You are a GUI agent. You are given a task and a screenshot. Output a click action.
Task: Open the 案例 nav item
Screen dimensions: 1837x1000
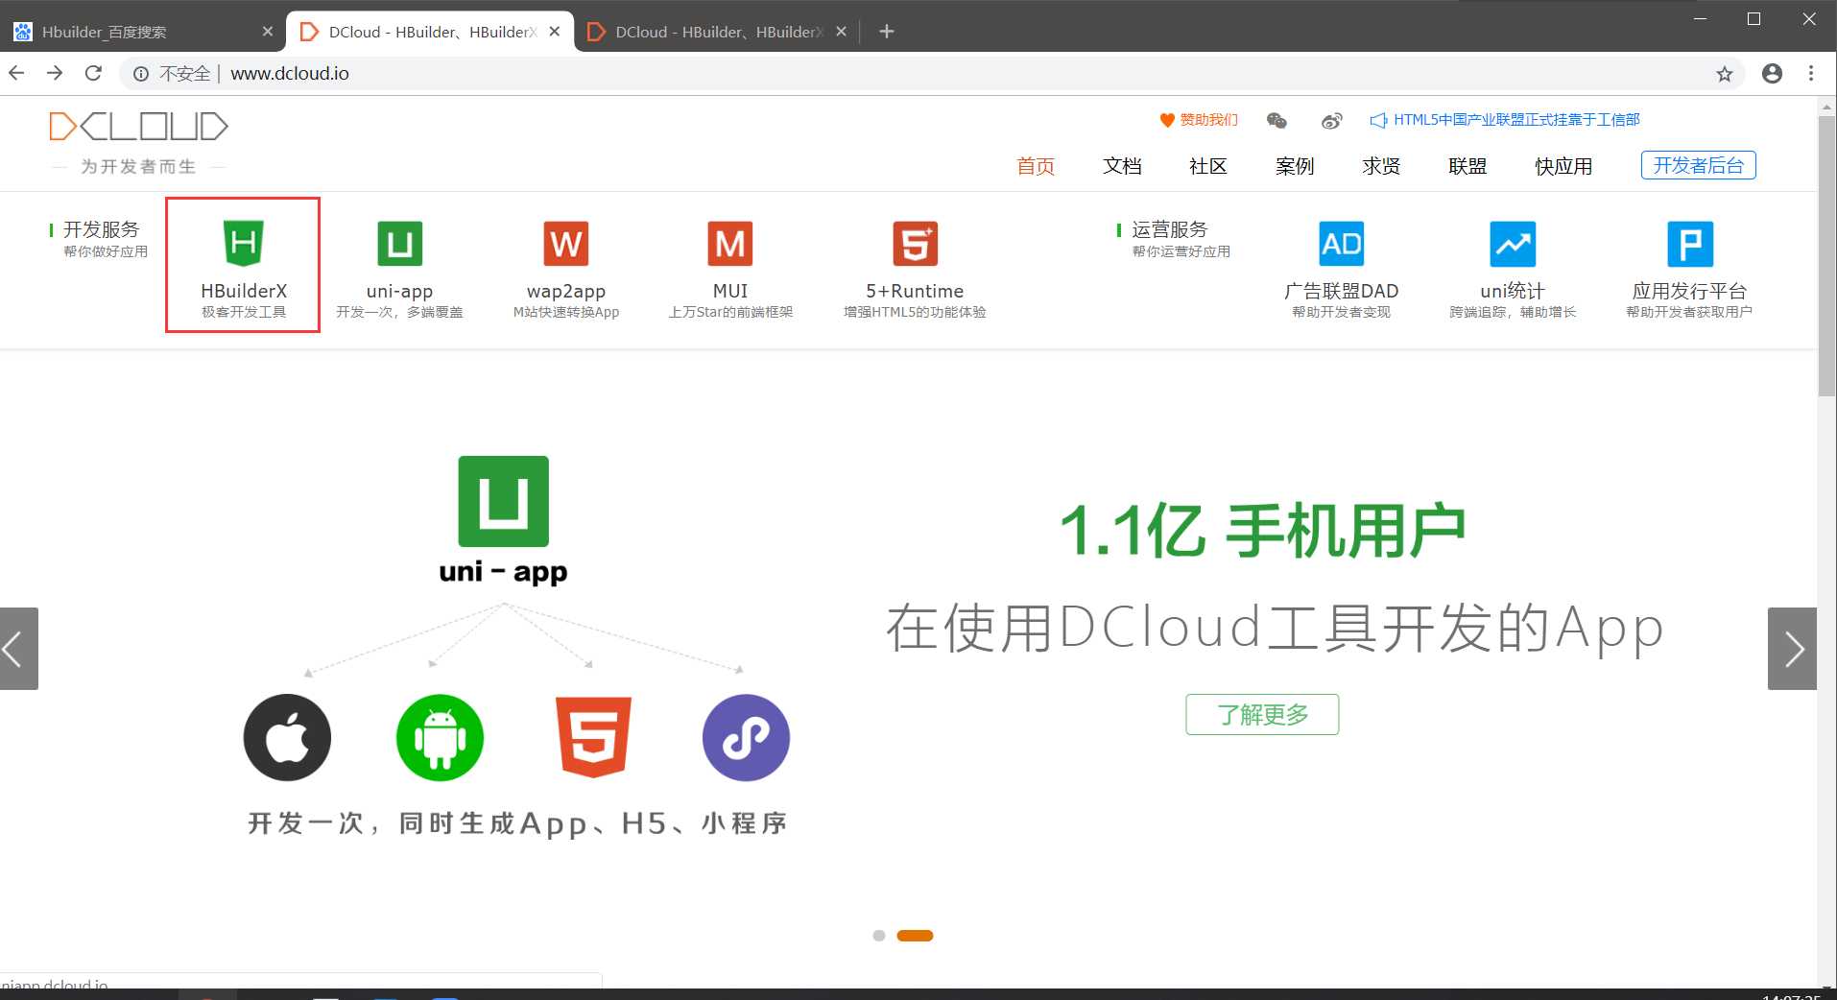1295,166
